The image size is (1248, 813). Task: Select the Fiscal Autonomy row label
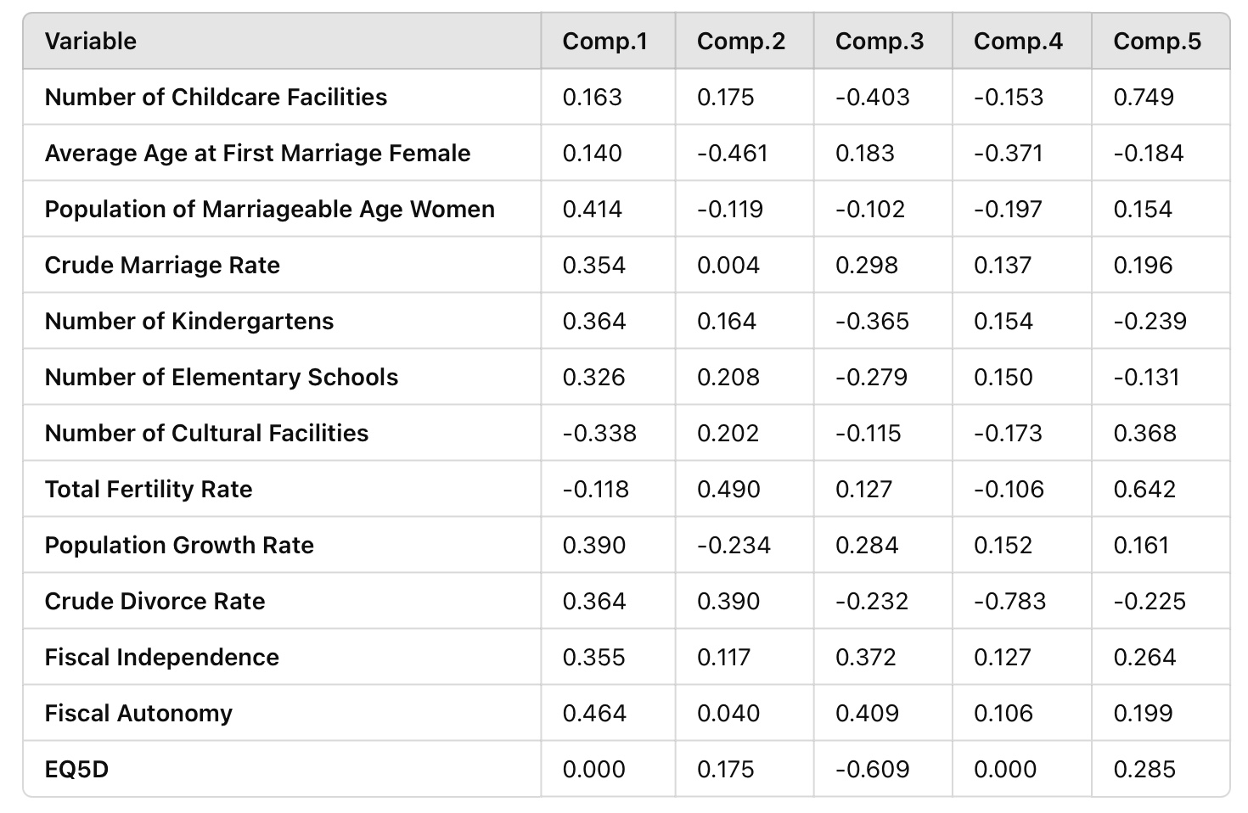[x=138, y=713]
